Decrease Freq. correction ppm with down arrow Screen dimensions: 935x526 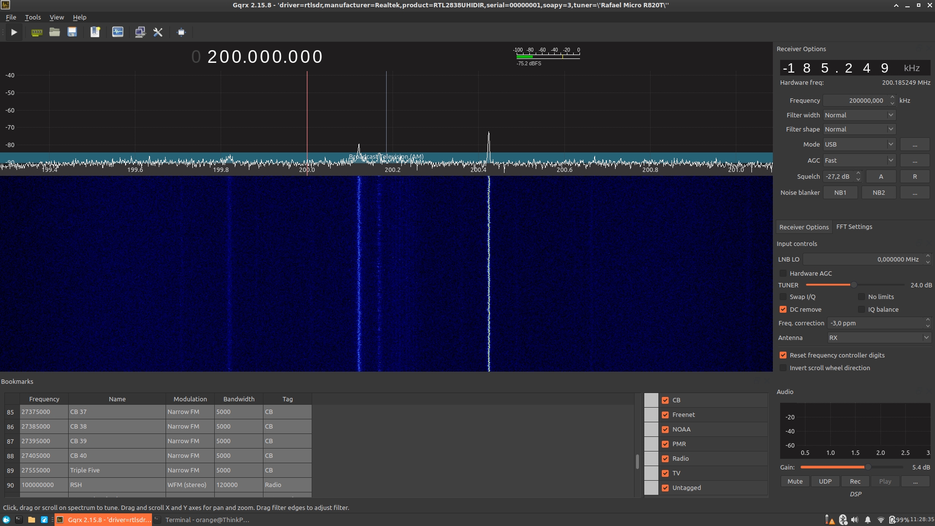(928, 326)
